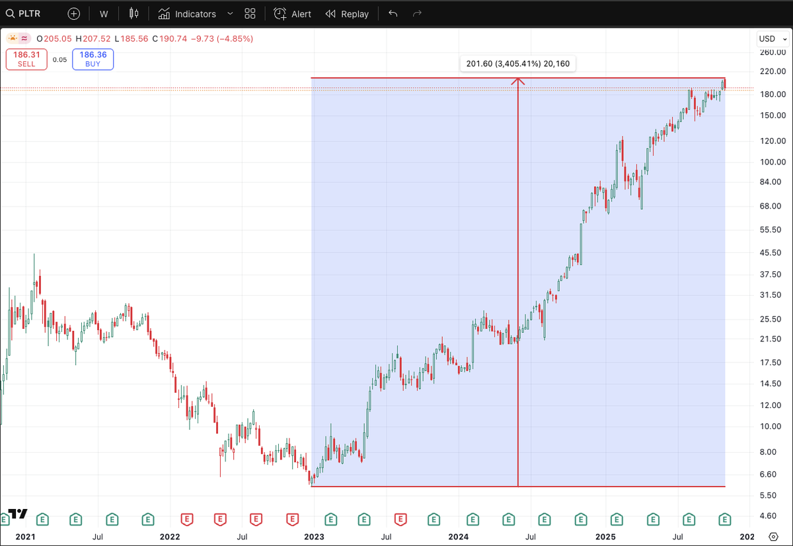The image size is (793, 546).
Task: Click the 2023 time axis label
Action: pos(314,537)
